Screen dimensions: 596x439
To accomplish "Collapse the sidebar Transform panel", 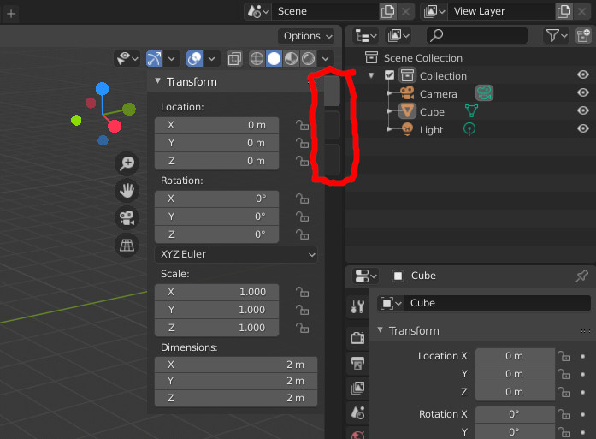I will tap(157, 81).
